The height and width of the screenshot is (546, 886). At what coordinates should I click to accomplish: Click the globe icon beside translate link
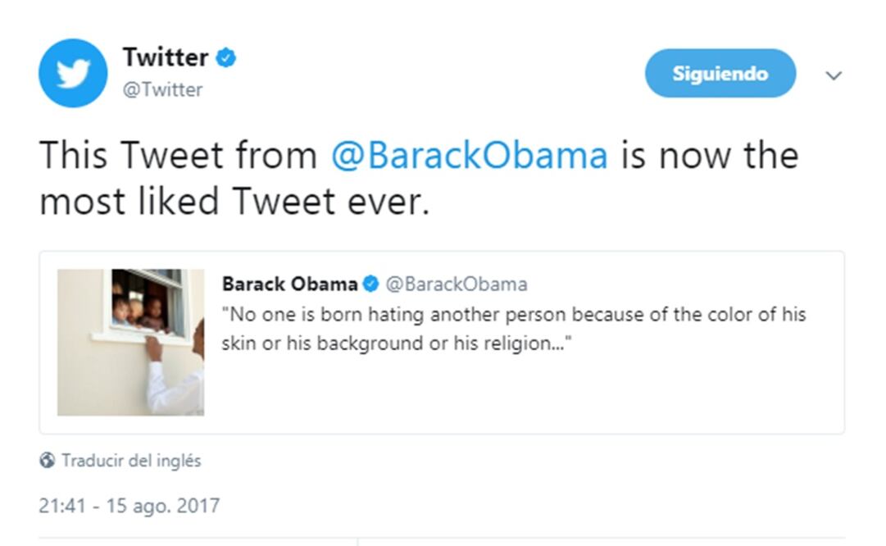(48, 461)
